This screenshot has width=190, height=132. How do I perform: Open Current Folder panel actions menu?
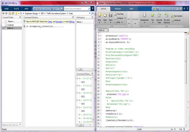pos(20,17)
